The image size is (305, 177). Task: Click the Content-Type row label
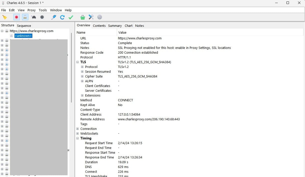pos(90,110)
